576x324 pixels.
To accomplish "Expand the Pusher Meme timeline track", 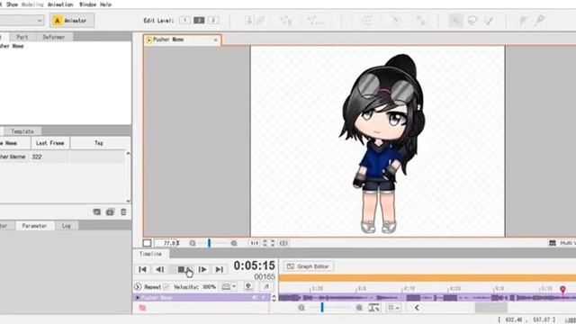I will pyautogui.click(x=138, y=298).
